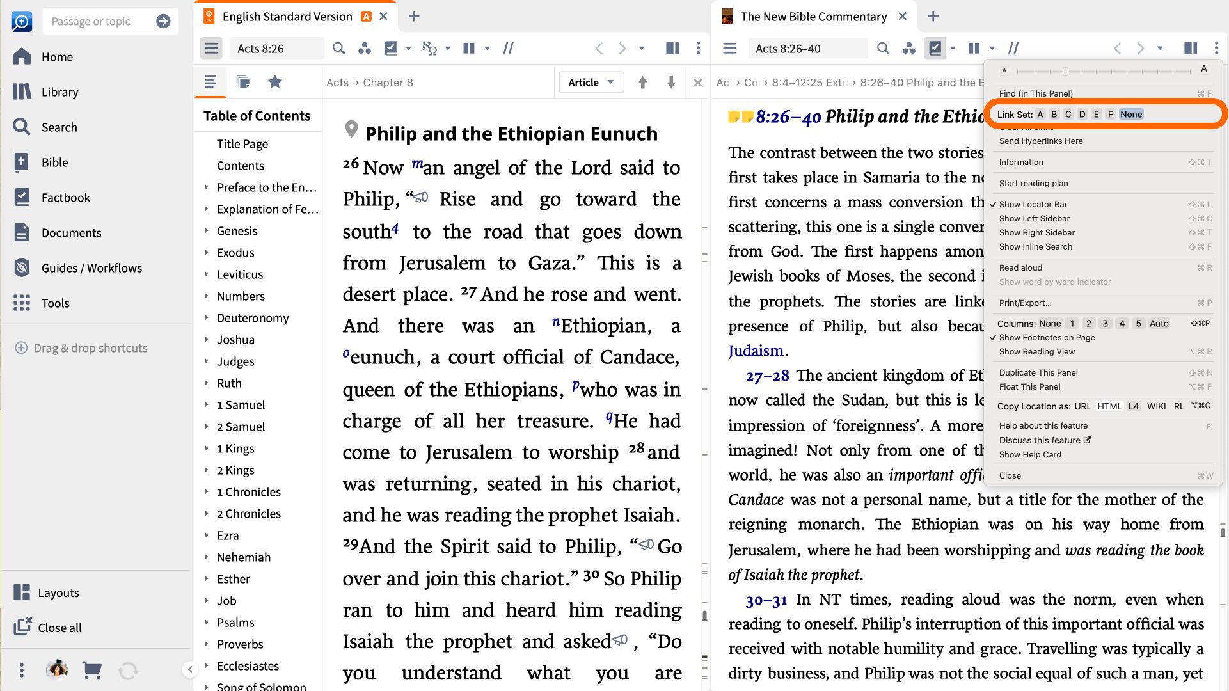Open the favorites star tab

275,81
